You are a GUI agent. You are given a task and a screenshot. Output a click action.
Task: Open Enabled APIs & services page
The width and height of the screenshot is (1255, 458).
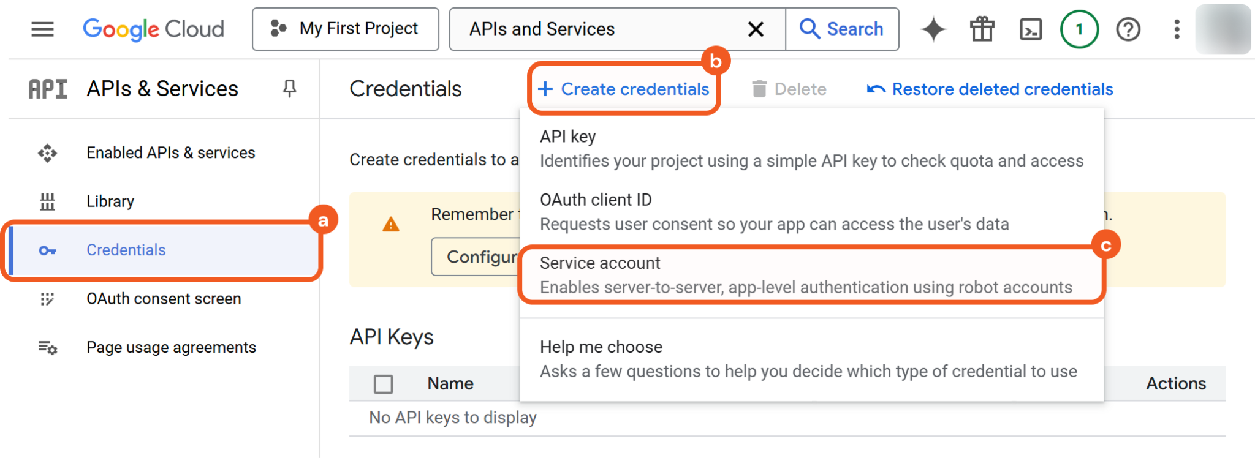(170, 152)
